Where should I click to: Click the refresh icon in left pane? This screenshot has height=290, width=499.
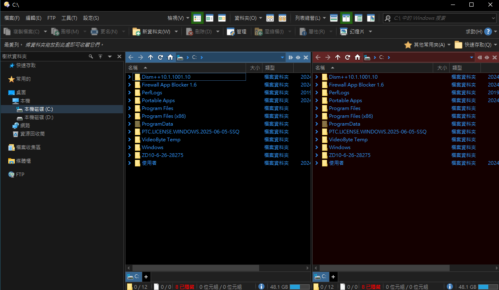[x=160, y=58]
